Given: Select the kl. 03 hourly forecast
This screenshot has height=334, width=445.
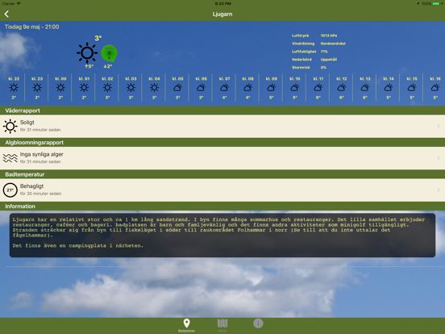Looking at the screenshot, I should pyautogui.click(x=131, y=88).
